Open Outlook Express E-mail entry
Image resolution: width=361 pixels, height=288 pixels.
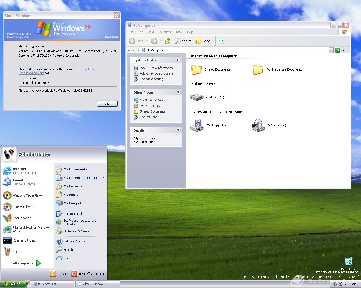coord(26,182)
